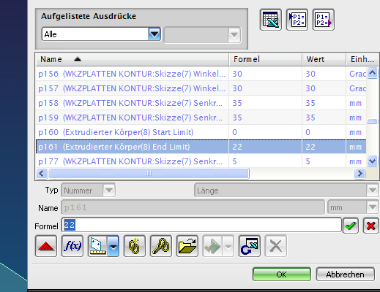Image resolution: width=380 pixels, height=292 pixels.
Task: Click export expressions to file icon
Action: click(324, 20)
